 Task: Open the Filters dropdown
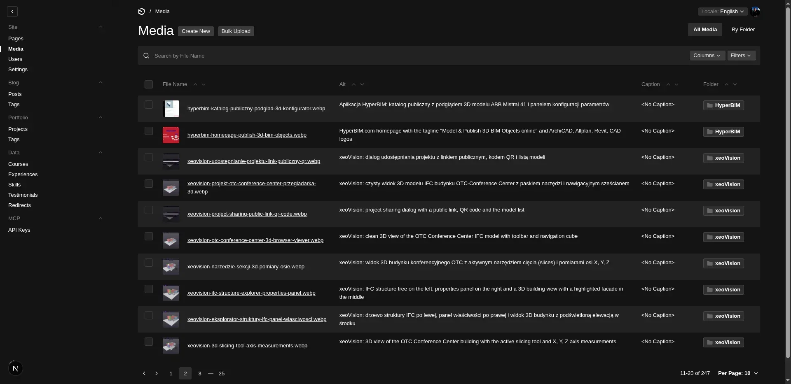pyautogui.click(x=741, y=56)
